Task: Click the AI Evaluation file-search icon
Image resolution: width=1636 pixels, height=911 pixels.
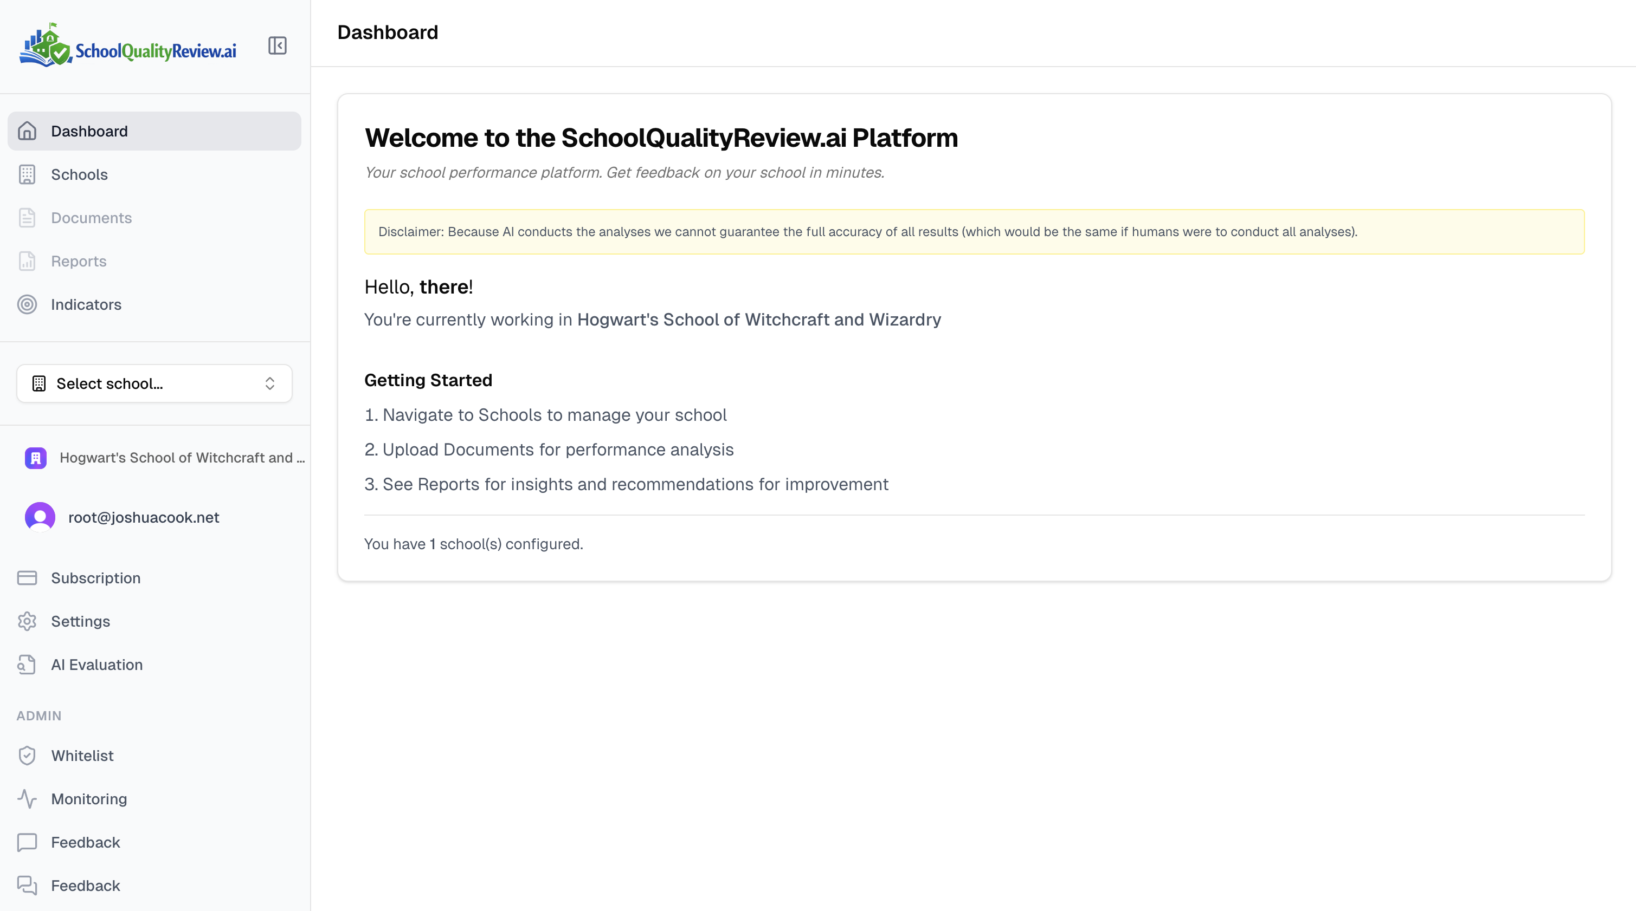Action: [x=27, y=664]
